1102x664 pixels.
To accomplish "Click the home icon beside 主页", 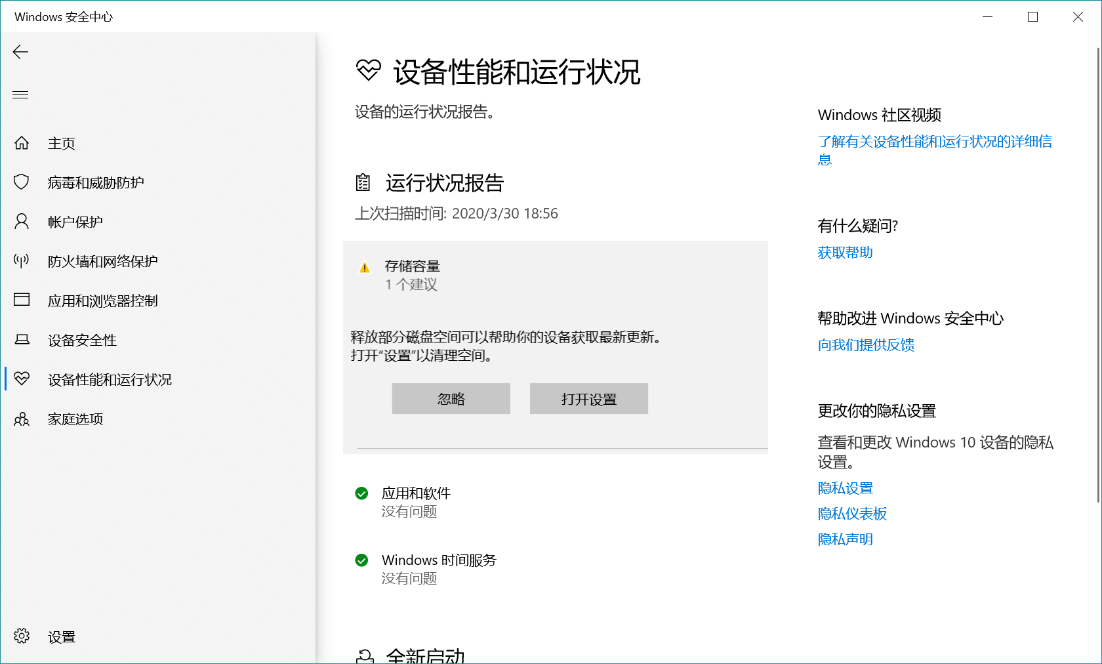I will click(22, 143).
